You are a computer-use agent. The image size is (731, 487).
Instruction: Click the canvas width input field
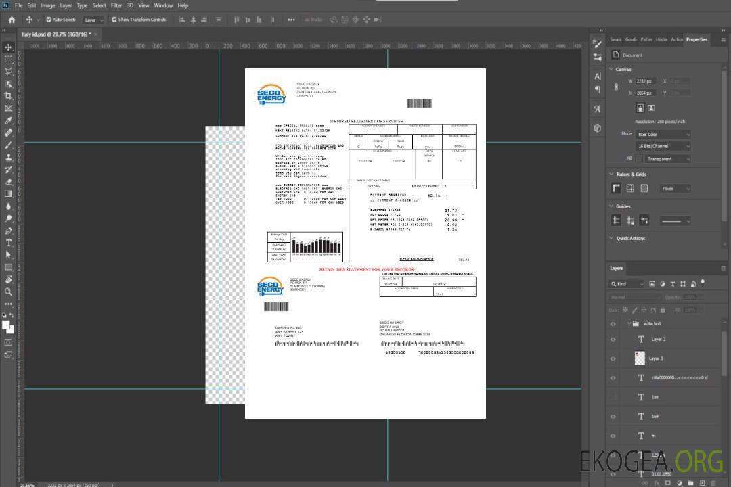click(x=646, y=81)
